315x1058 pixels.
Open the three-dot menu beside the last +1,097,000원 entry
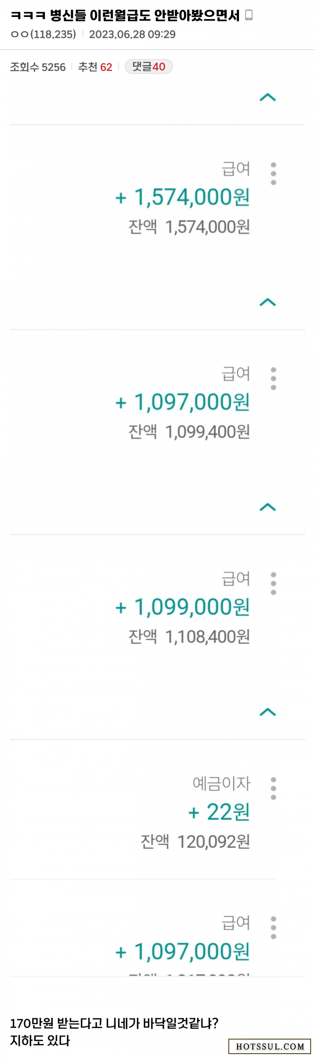tap(274, 928)
